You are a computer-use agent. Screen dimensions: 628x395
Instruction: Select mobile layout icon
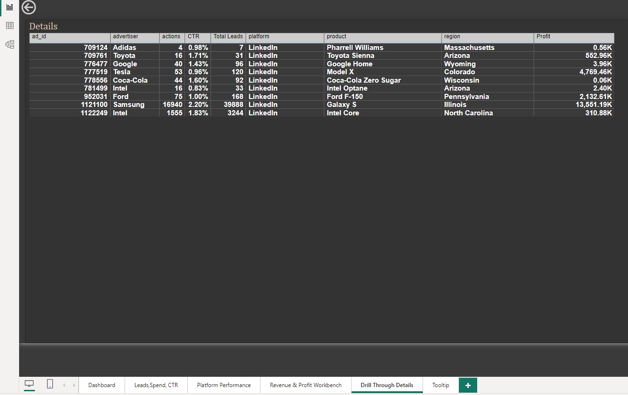coord(50,384)
